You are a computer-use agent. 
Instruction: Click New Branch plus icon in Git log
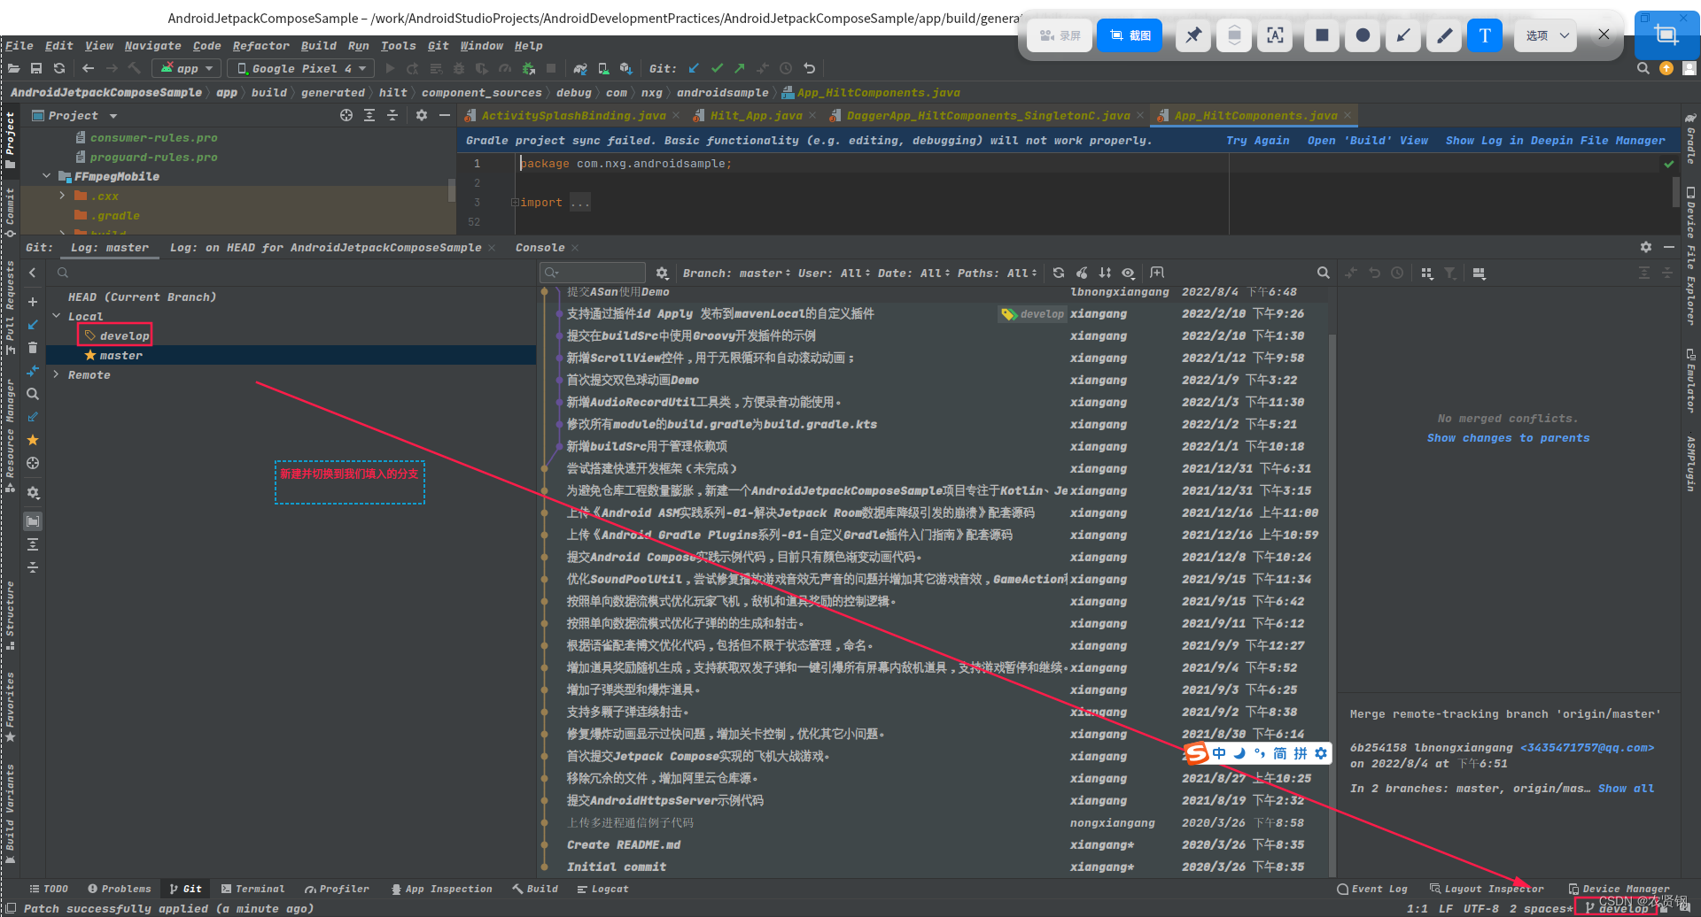click(x=33, y=302)
